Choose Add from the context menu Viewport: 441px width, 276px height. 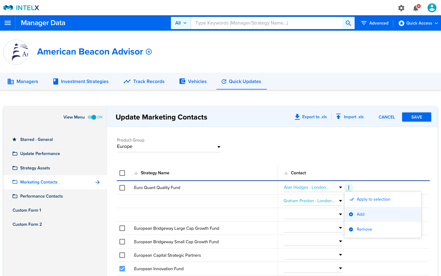[x=360, y=214]
